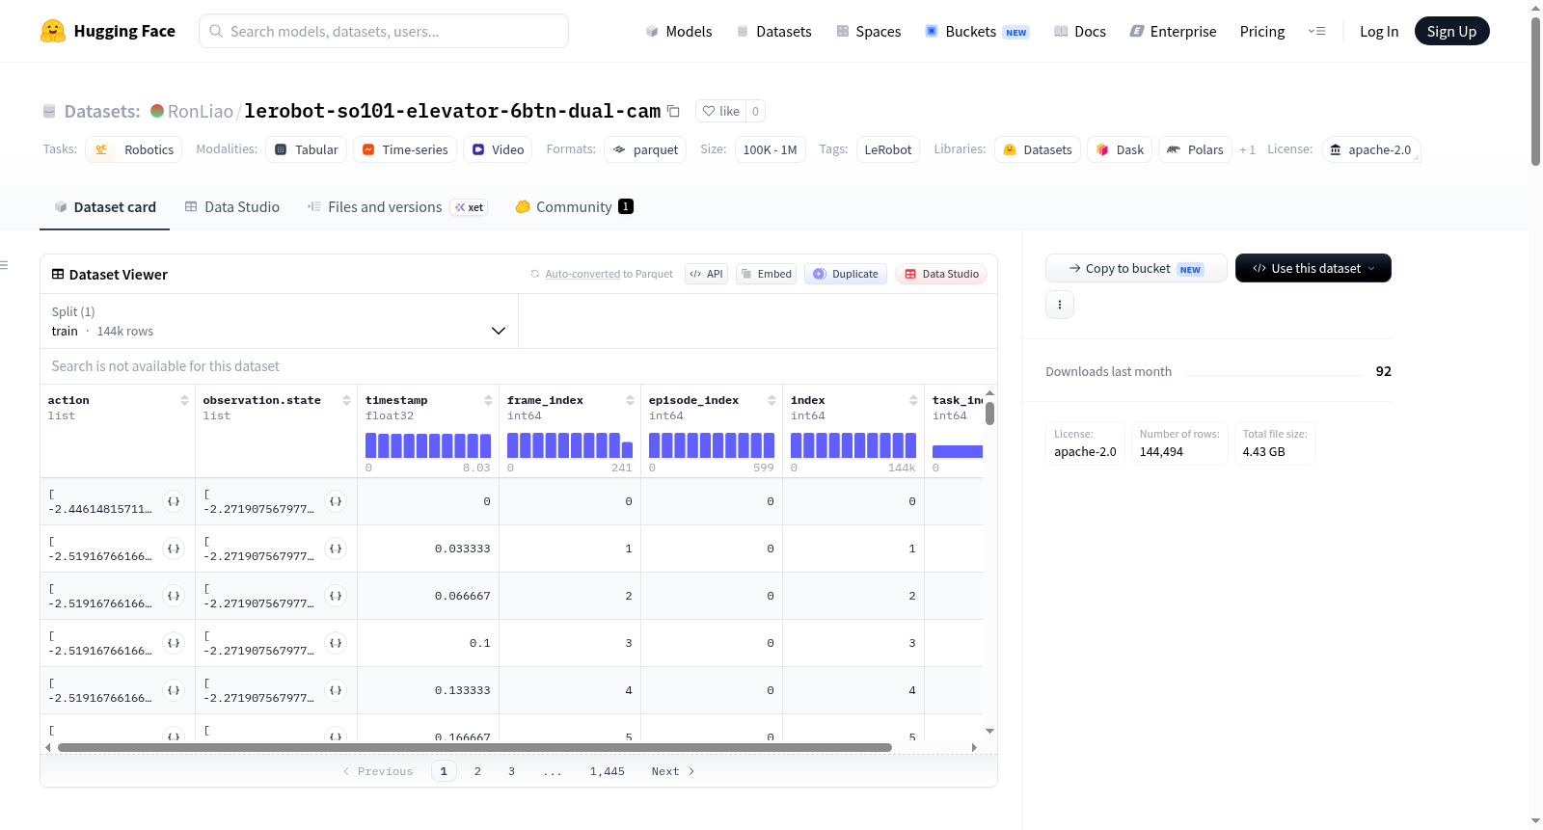Click the Copy to bucket button
The height and width of the screenshot is (830, 1543).
click(x=1136, y=268)
